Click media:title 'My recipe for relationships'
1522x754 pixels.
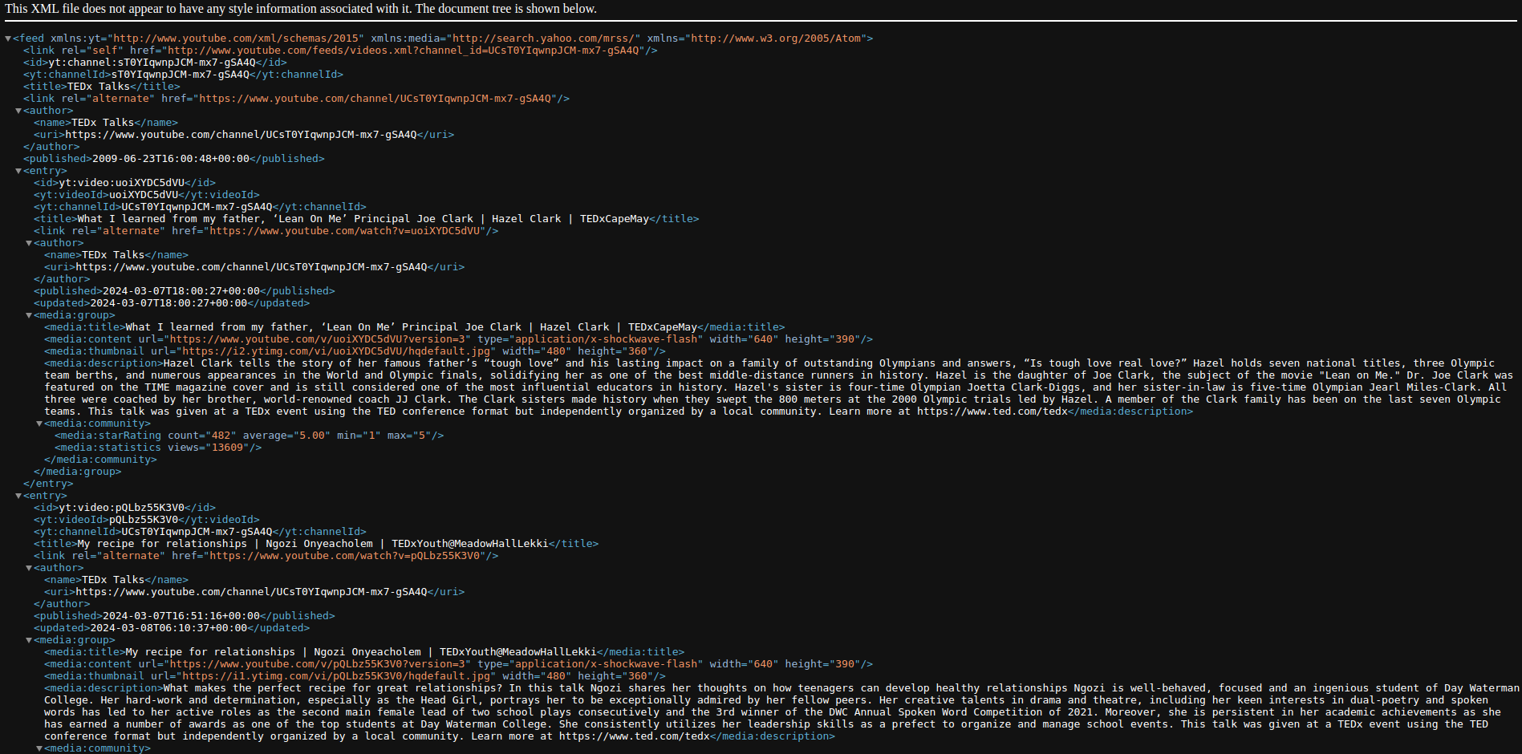point(361,652)
